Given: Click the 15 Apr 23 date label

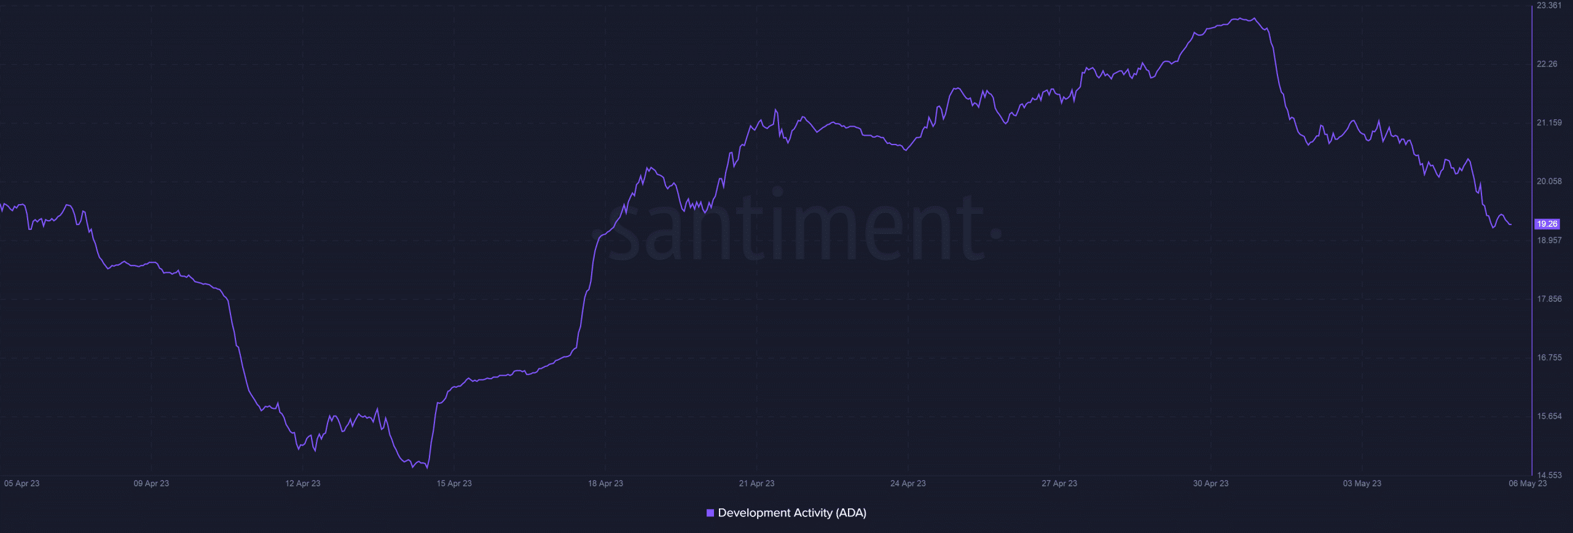Looking at the screenshot, I should click(454, 483).
